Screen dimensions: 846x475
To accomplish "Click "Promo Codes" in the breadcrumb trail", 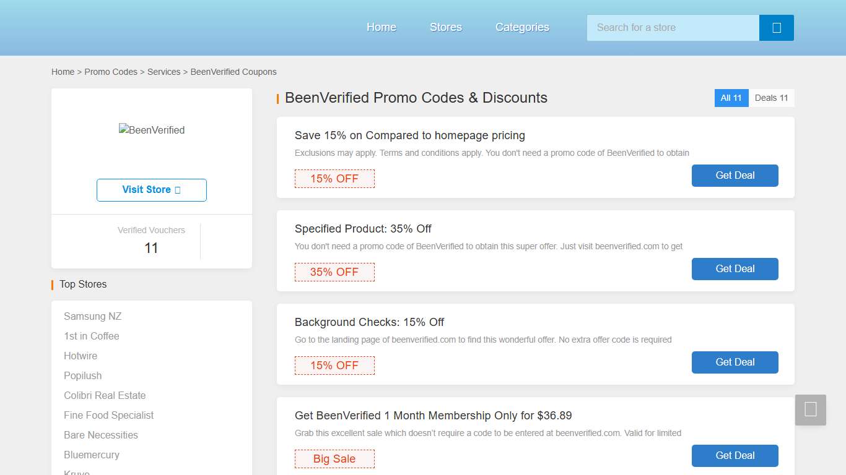I will click(x=111, y=72).
